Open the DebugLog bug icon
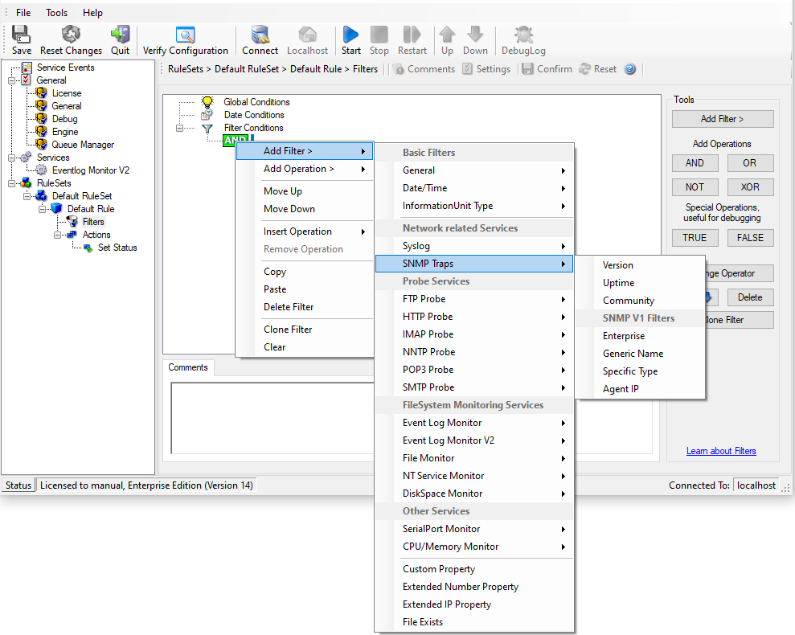The width and height of the screenshot is (795, 635). click(523, 35)
